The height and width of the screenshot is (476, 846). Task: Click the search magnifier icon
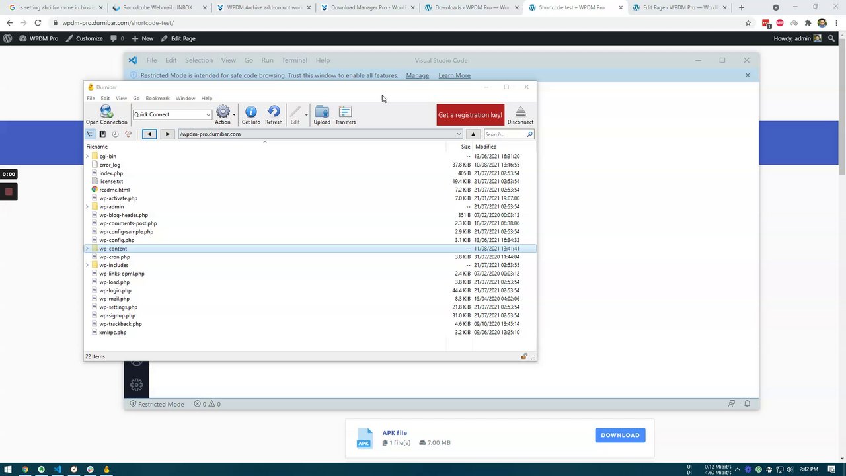click(529, 134)
